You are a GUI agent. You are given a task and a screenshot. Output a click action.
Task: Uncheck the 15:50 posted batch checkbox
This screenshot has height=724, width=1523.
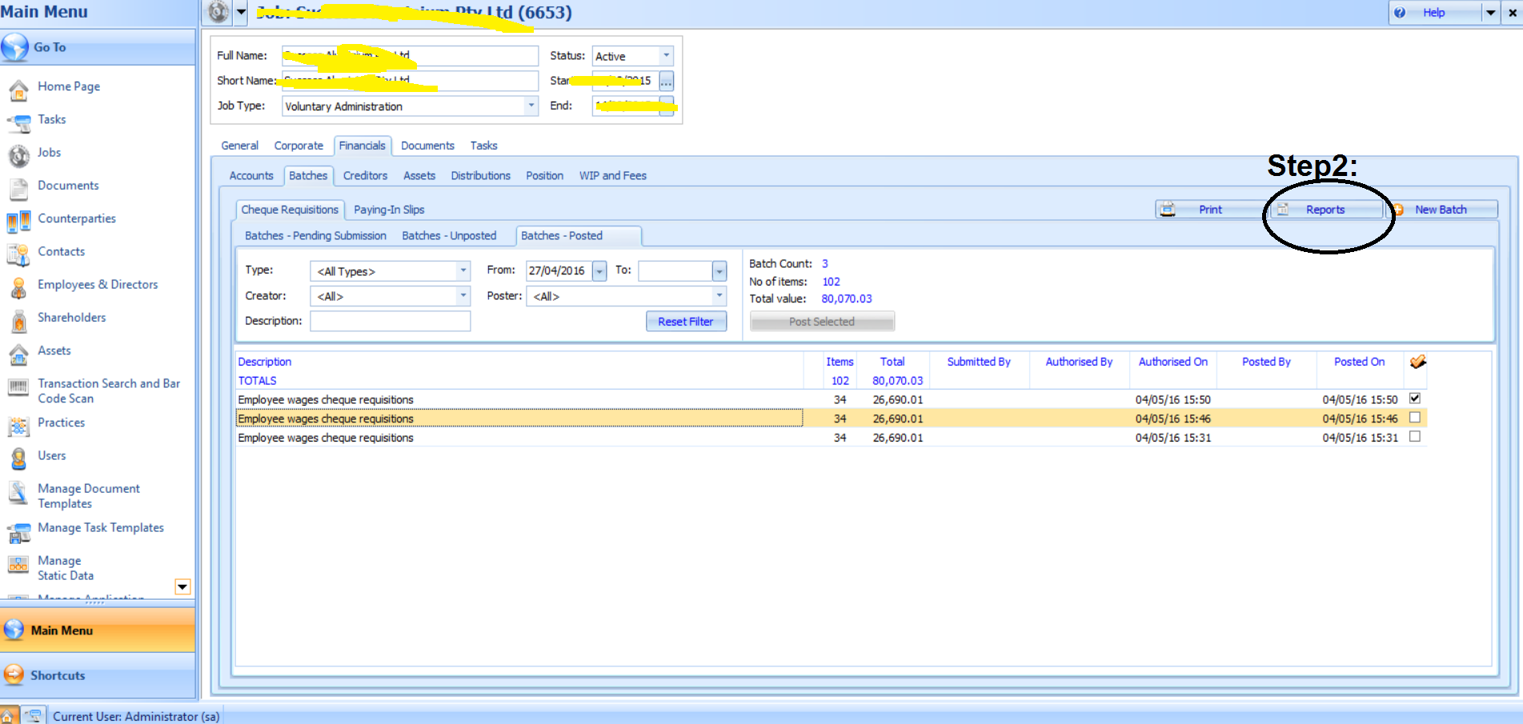[1414, 398]
